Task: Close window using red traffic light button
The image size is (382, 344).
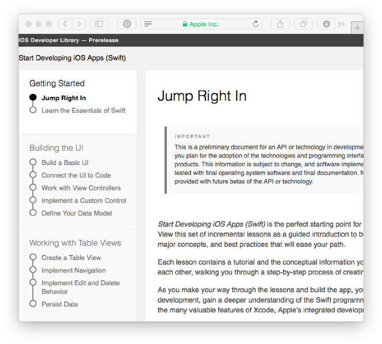Action: [x=29, y=24]
